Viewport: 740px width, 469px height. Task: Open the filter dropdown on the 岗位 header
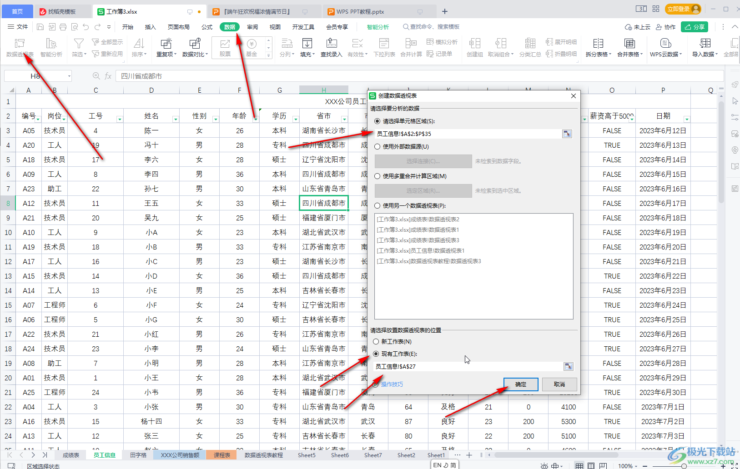point(64,119)
